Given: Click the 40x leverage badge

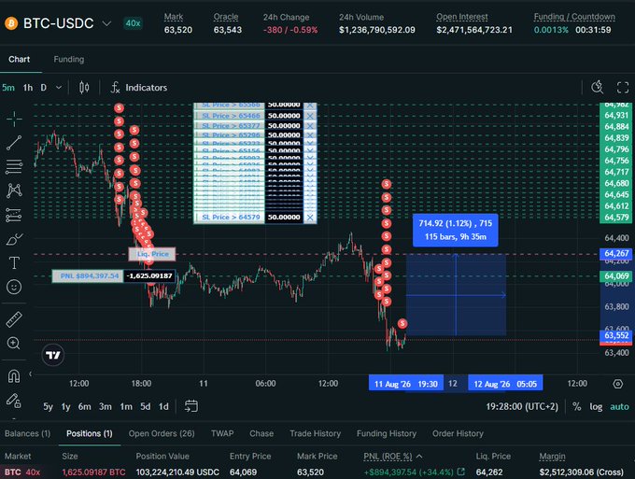Looking at the screenshot, I should (x=133, y=23).
